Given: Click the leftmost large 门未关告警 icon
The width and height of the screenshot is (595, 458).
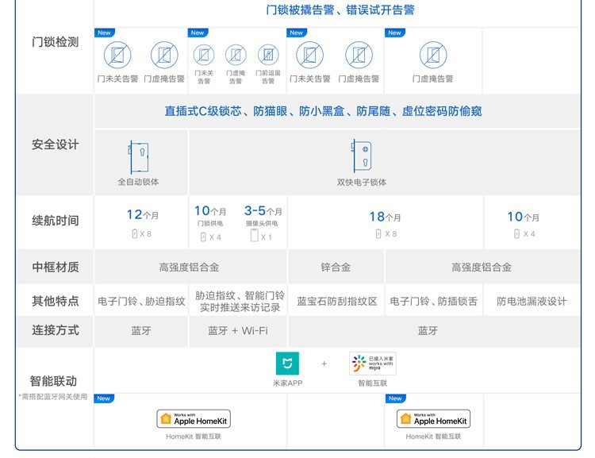Looking at the screenshot, I should [x=117, y=55].
